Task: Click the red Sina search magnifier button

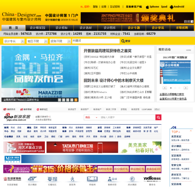Action: pyautogui.click(x=158, y=117)
